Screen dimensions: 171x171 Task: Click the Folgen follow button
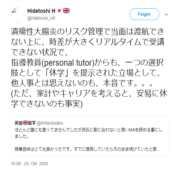(x=144, y=14)
